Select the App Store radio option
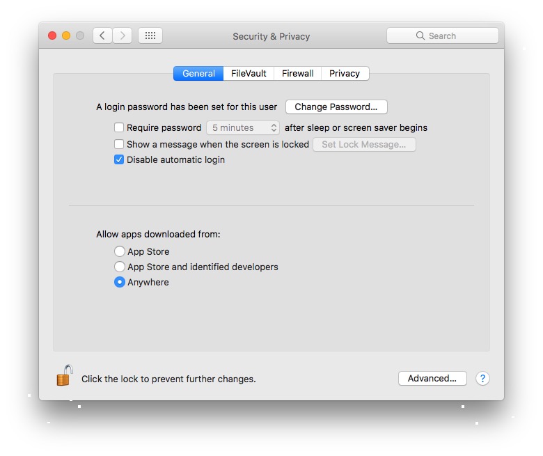Image resolution: width=543 pixels, height=456 pixels. coord(120,252)
